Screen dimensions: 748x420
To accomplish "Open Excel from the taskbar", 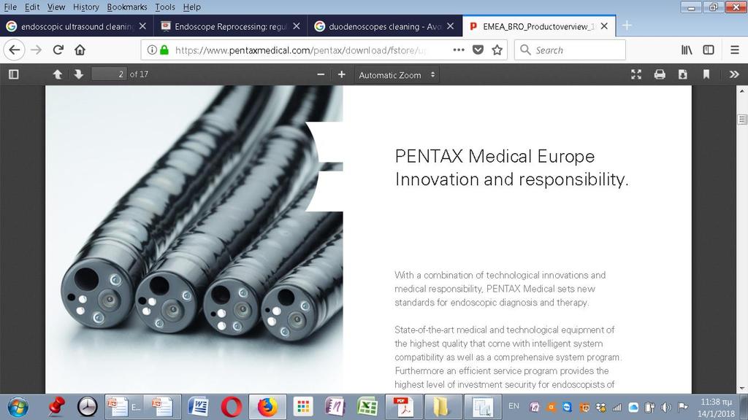I will [x=368, y=407].
